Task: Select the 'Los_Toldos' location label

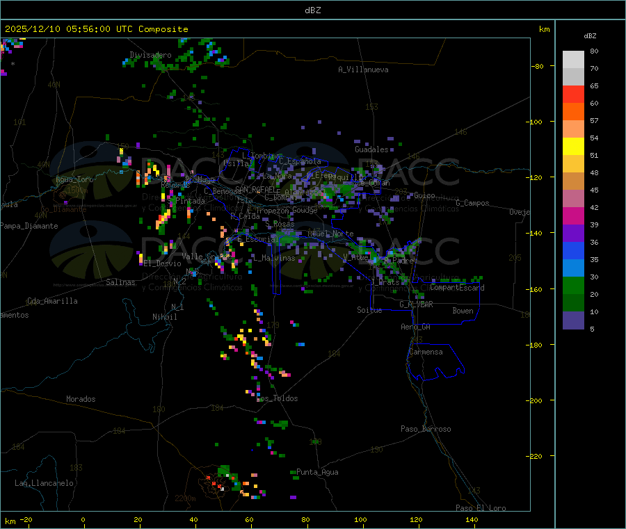Action: (277, 398)
